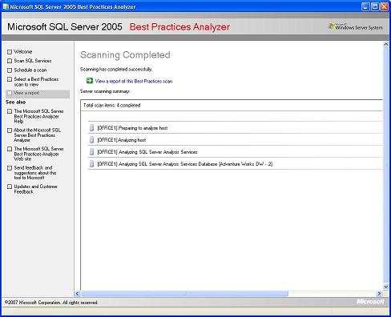Open Updates and Customer Feedback
This screenshot has height=317, width=391.
pos(36,189)
